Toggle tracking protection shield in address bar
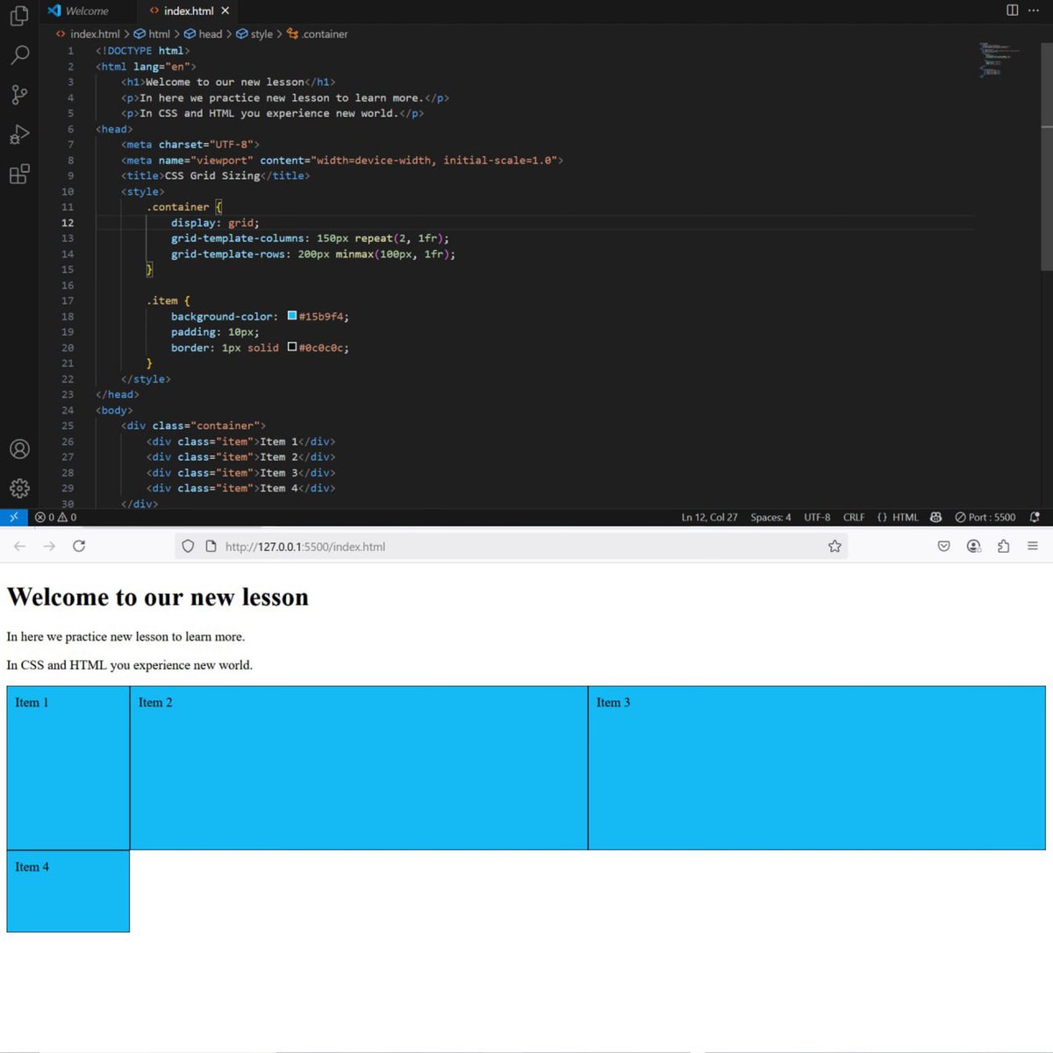This screenshot has height=1053, width=1053. (x=188, y=546)
